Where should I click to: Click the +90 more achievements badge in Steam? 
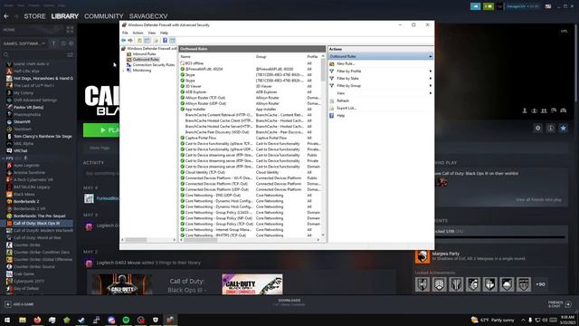(540, 284)
